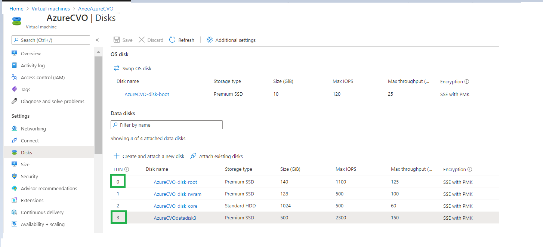Select the Advisor recommendations menu item
Image resolution: width=543 pixels, height=247 pixels.
tap(49, 188)
